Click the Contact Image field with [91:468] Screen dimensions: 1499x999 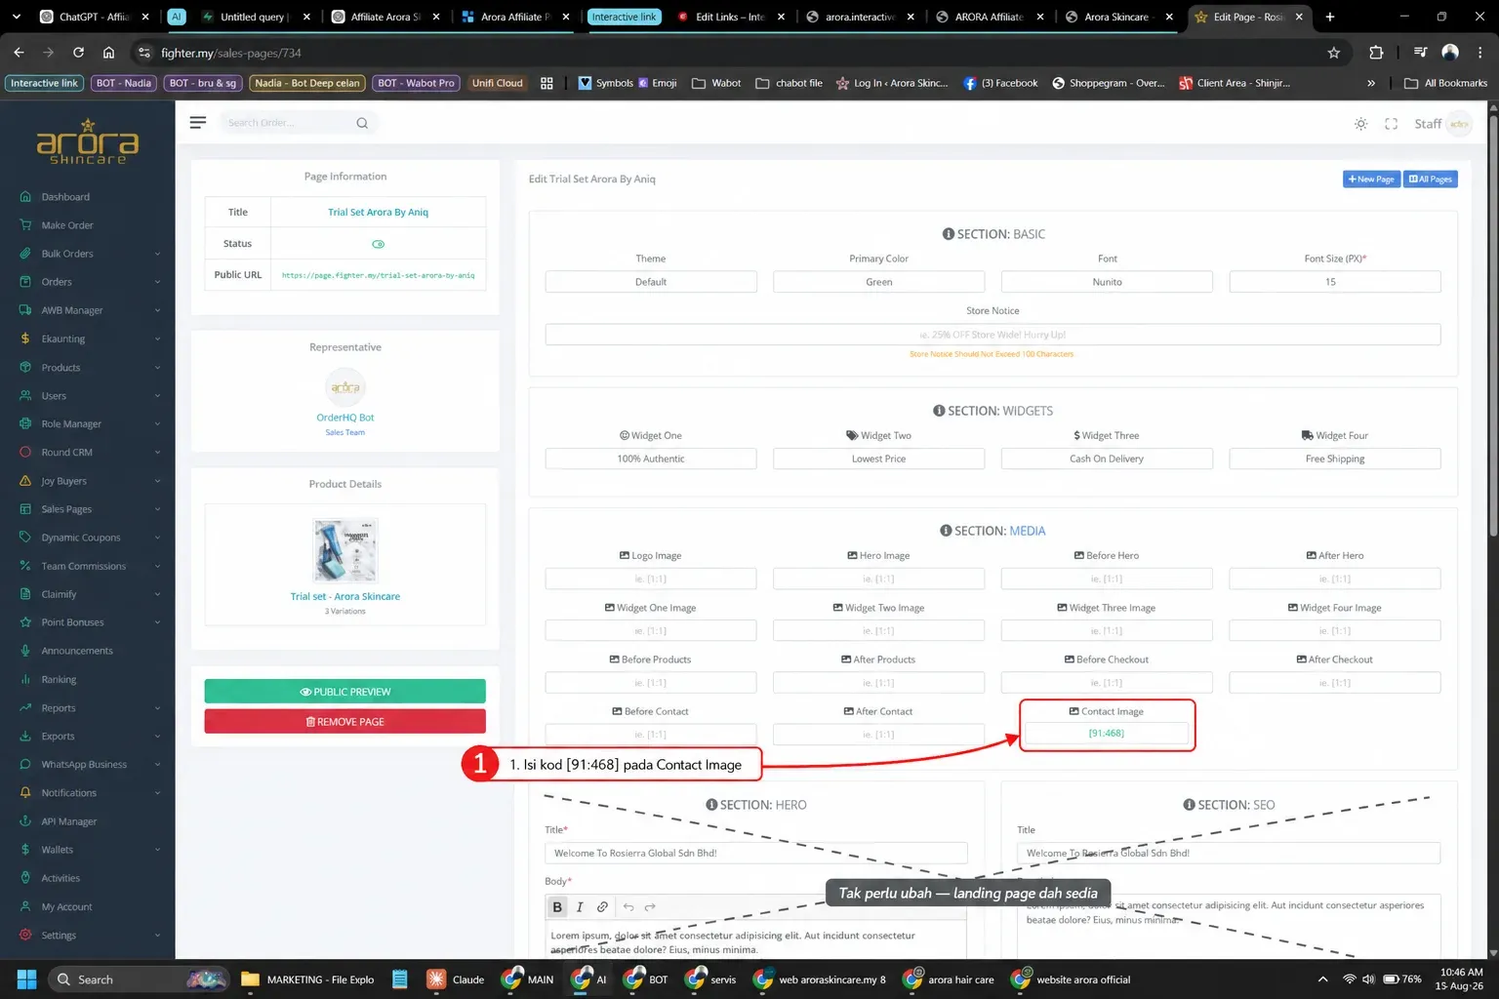click(1107, 734)
